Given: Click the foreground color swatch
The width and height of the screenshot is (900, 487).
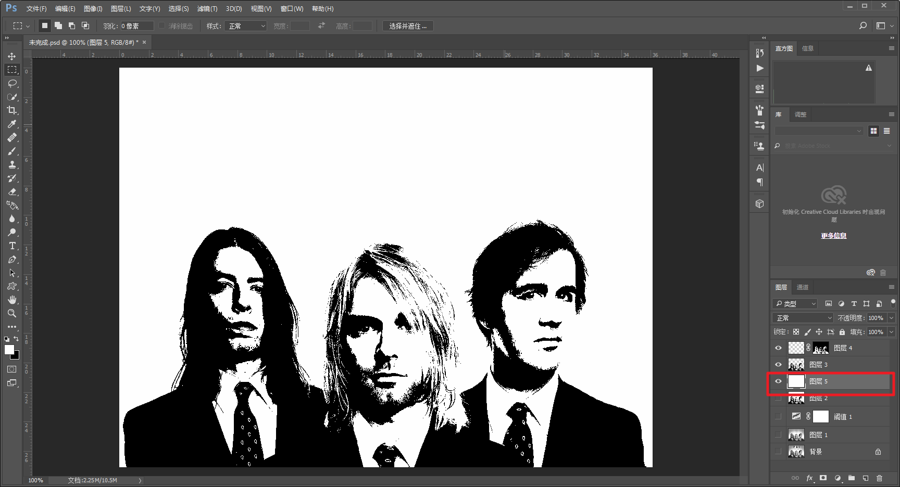Looking at the screenshot, I should click(x=9, y=350).
